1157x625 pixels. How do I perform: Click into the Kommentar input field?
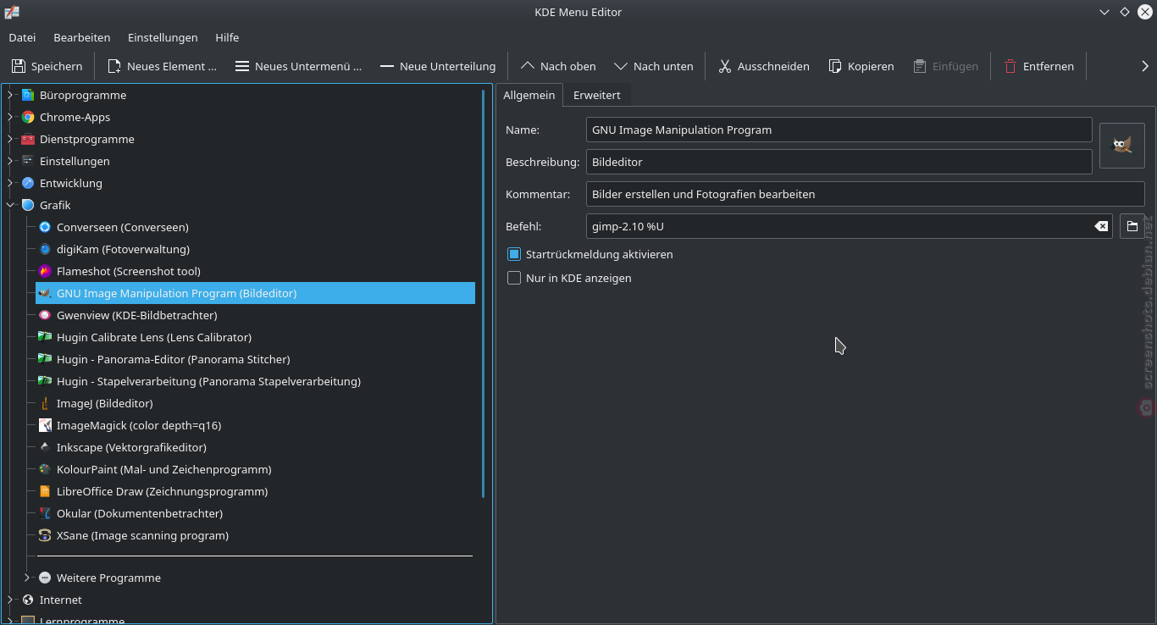(865, 194)
